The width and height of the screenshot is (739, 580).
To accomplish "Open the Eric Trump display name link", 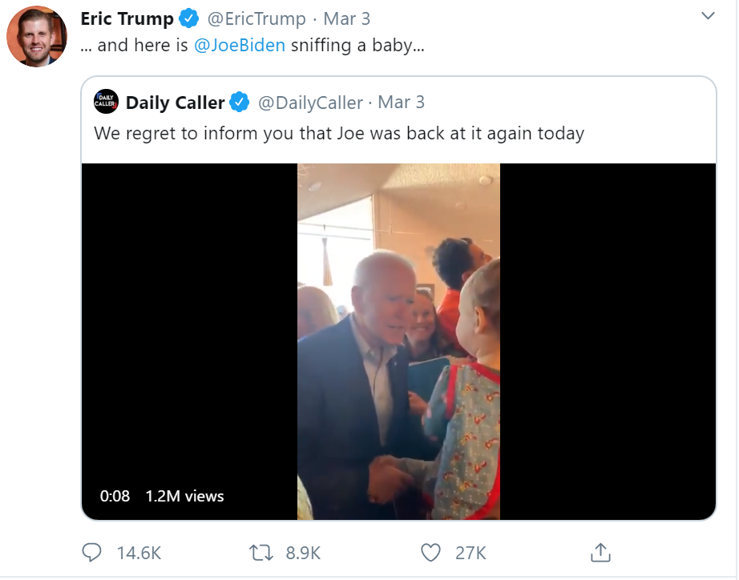I will point(127,18).
